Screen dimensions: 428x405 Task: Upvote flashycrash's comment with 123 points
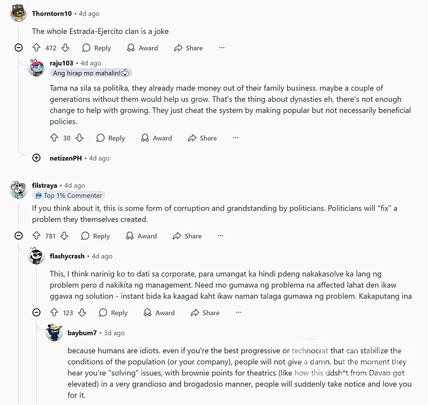coord(54,313)
